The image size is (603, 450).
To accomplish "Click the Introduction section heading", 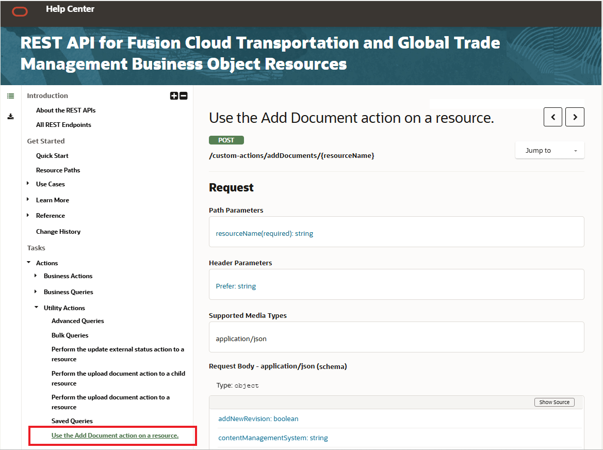I will coord(47,96).
